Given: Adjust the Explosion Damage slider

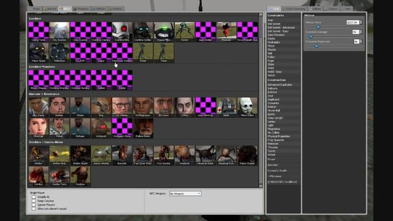Looking at the screenshot, I should click(x=311, y=37).
